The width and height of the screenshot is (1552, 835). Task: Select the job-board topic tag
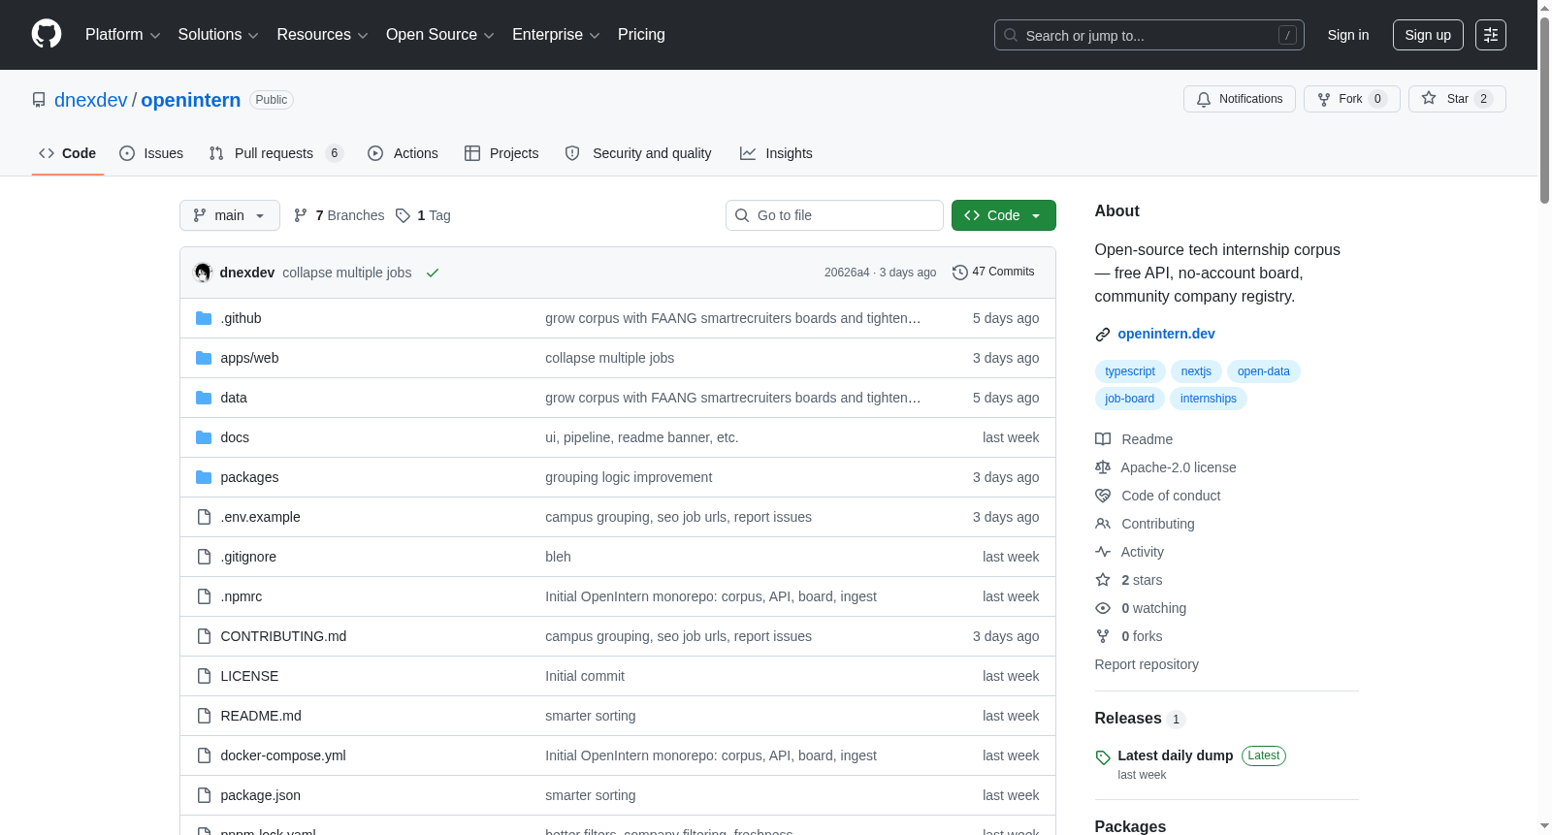click(1130, 399)
